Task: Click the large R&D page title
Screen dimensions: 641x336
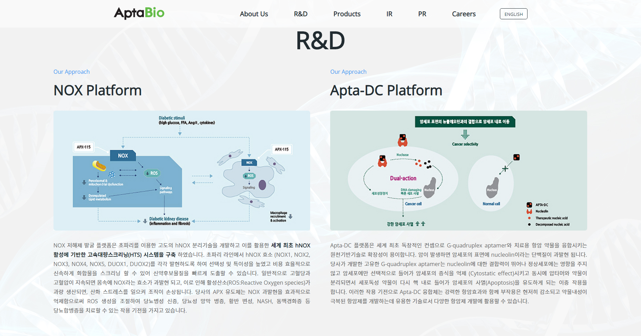Action: point(320,40)
